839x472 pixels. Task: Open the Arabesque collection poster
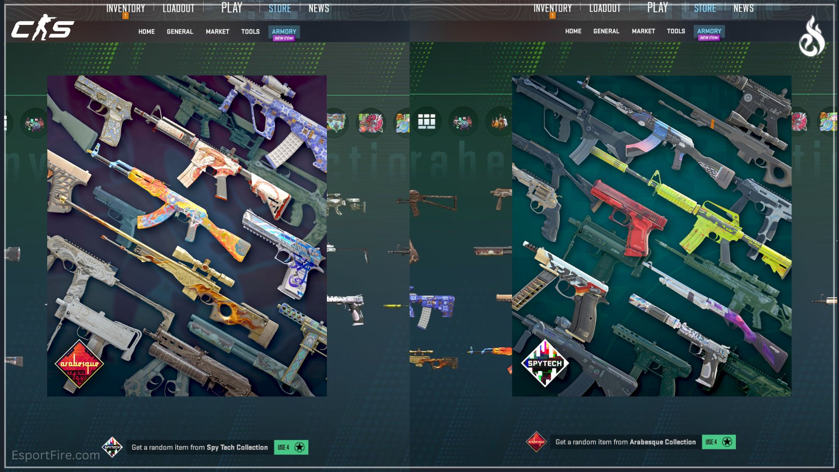tap(187, 236)
